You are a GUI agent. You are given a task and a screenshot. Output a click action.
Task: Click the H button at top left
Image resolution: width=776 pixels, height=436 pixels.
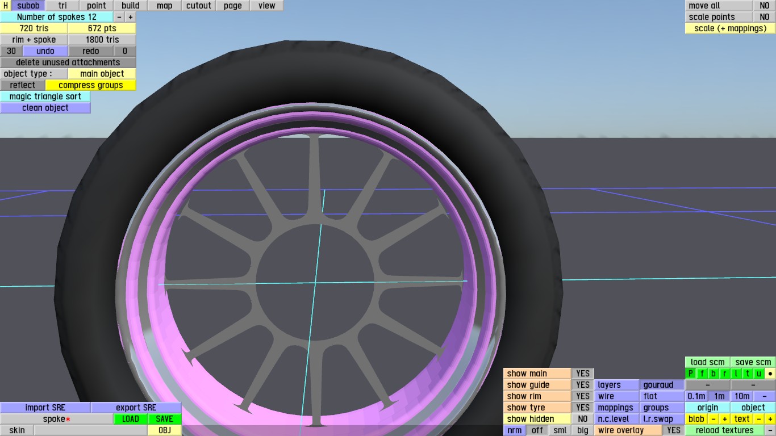[6, 6]
